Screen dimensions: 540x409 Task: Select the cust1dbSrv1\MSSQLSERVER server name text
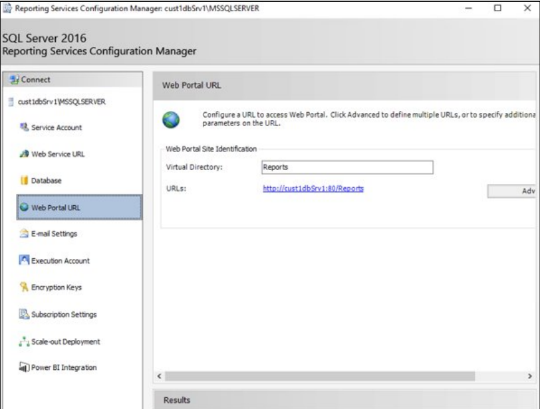tap(62, 102)
